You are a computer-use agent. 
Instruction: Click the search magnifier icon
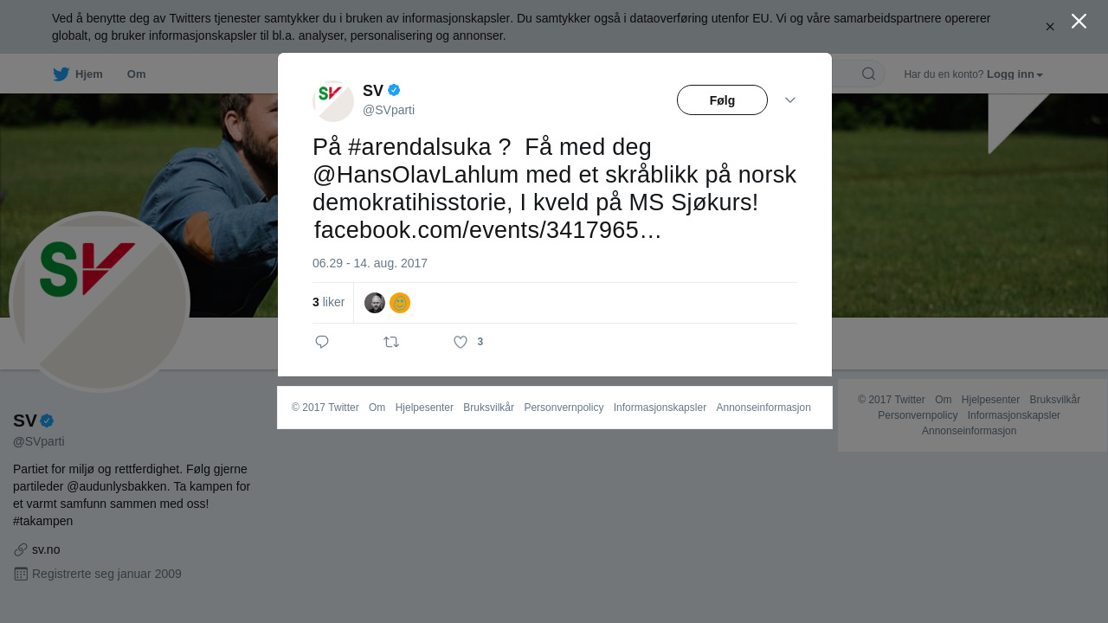coord(868,74)
